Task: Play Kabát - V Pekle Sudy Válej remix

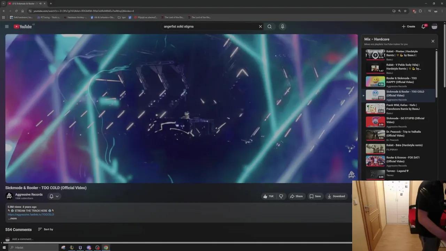Action: click(399, 68)
